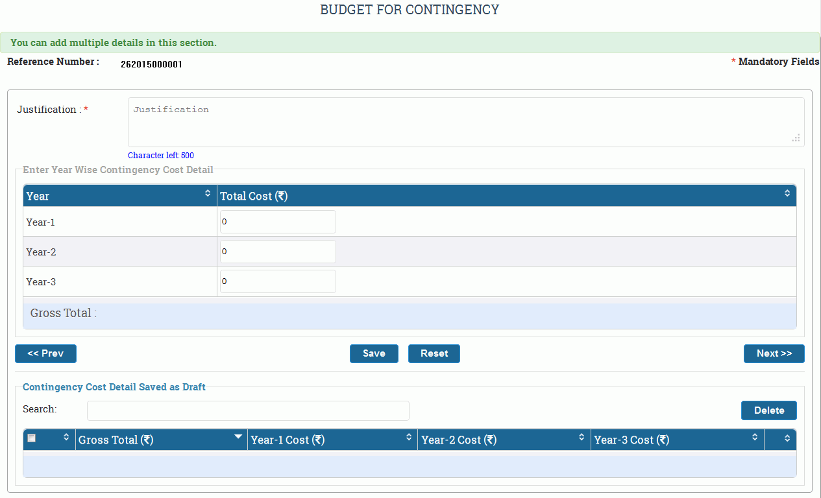The image size is (821, 498).
Task: Click the 'Year-1' row label
Action: coord(40,222)
